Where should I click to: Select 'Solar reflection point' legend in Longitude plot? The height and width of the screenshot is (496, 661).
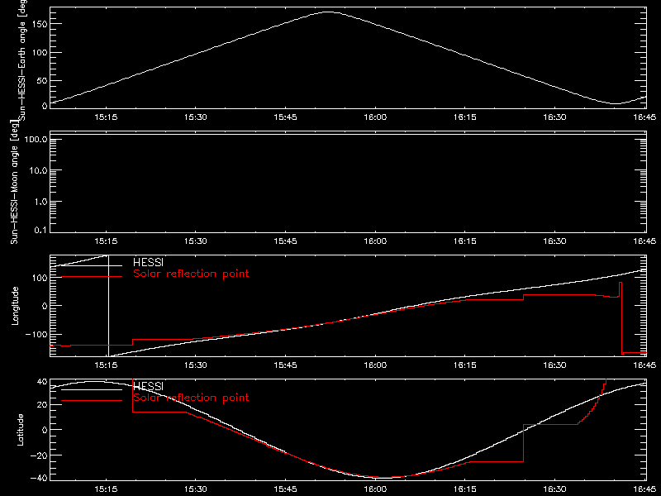(191, 274)
